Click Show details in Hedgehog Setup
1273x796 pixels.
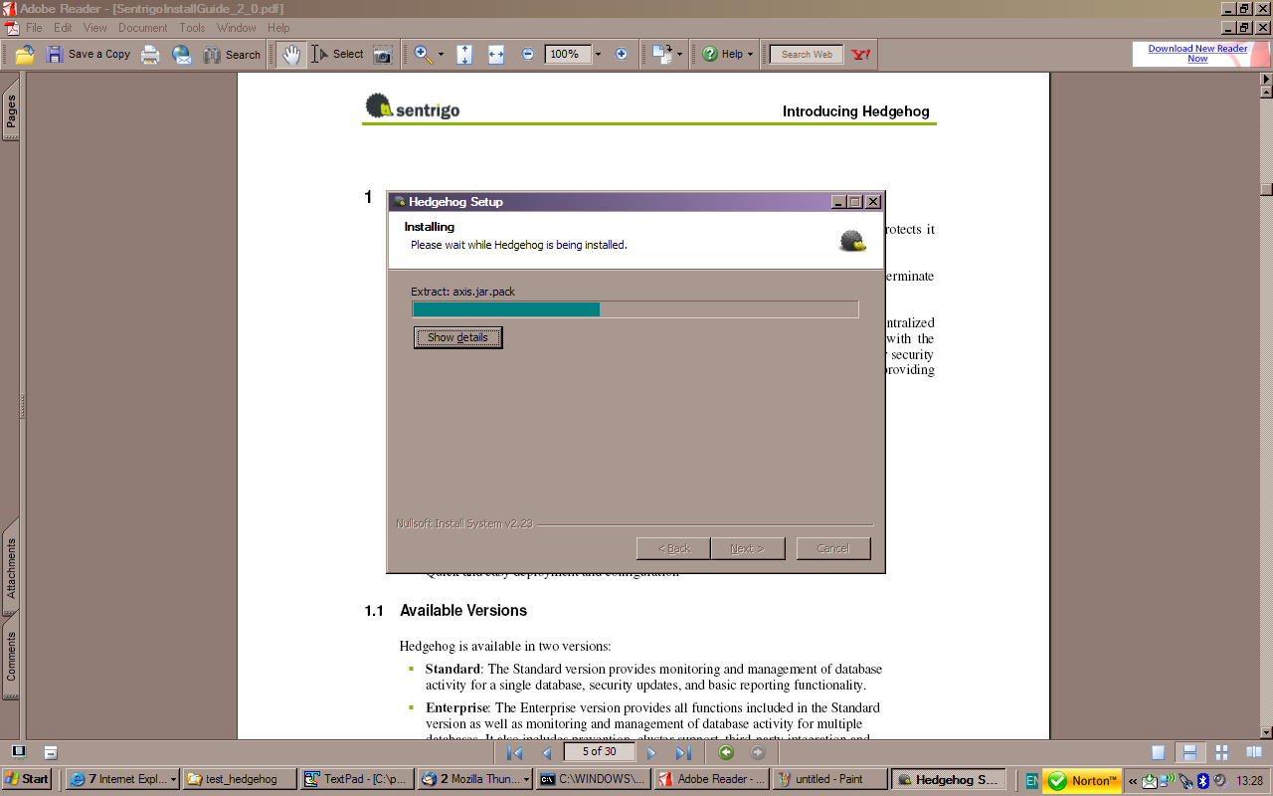pos(457,337)
